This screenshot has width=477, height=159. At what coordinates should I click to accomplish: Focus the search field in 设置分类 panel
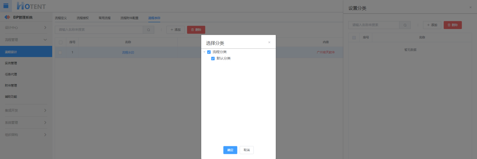374,25
